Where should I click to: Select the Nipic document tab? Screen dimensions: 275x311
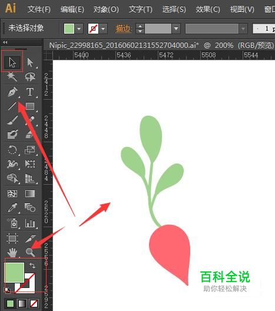161,45
